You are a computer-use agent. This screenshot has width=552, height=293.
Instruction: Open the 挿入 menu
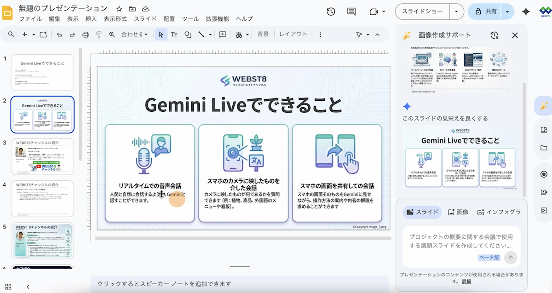tap(91, 19)
